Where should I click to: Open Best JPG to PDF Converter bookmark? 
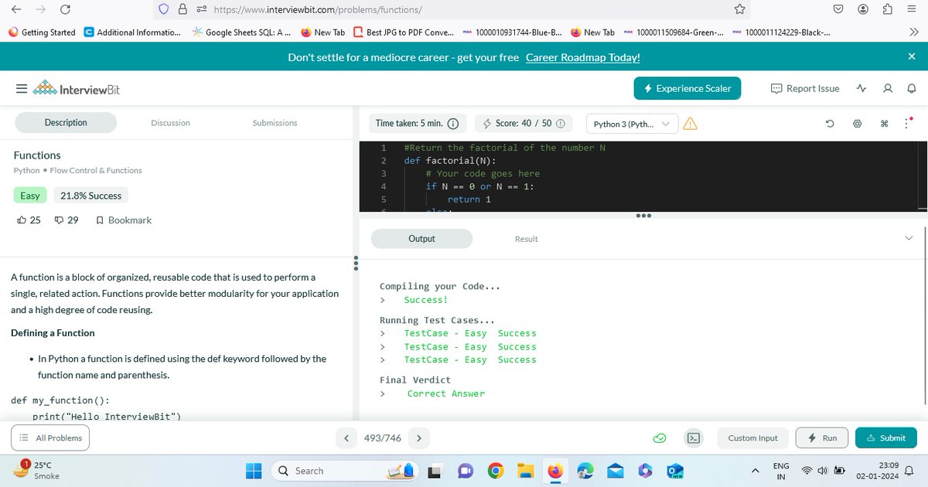click(x=404, y=32)
